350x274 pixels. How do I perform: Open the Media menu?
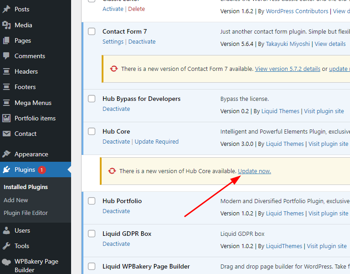coord(23,25)
